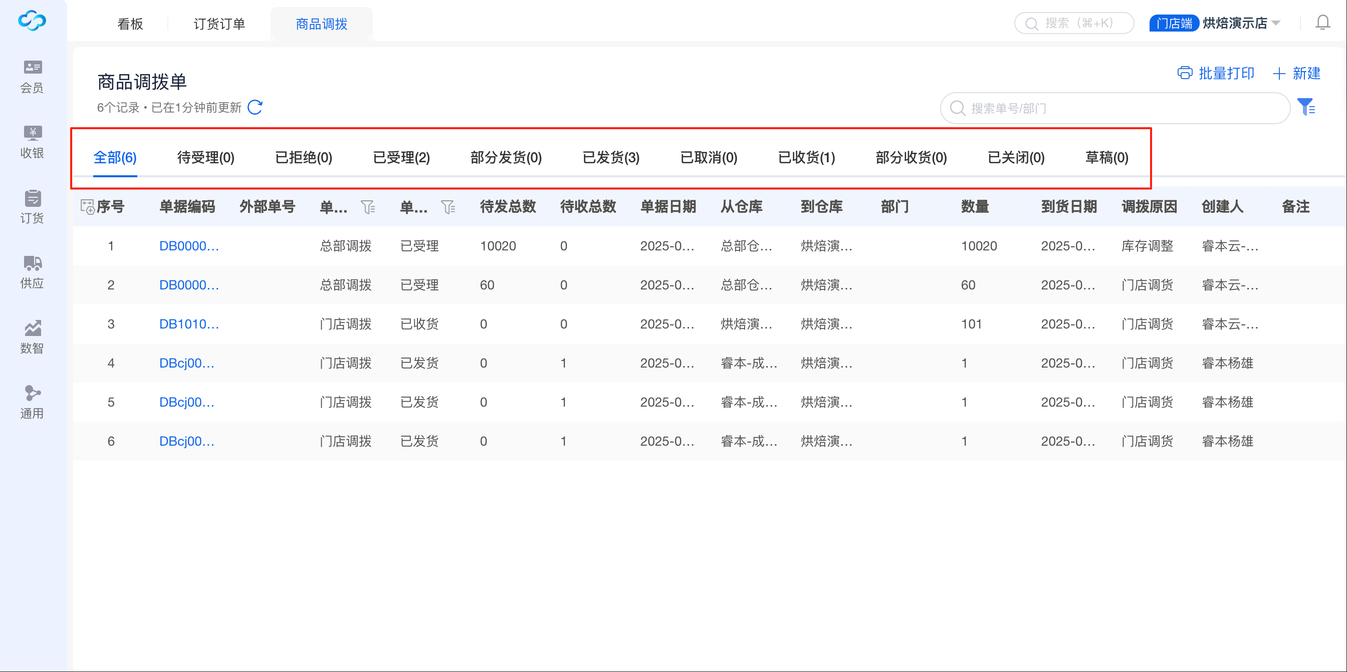Image resolution: width=1347 pixels, height=672 pixels.
Task: Open the 供应 supply truck icon
Action: pyautogui.click(x=33, y=263)
